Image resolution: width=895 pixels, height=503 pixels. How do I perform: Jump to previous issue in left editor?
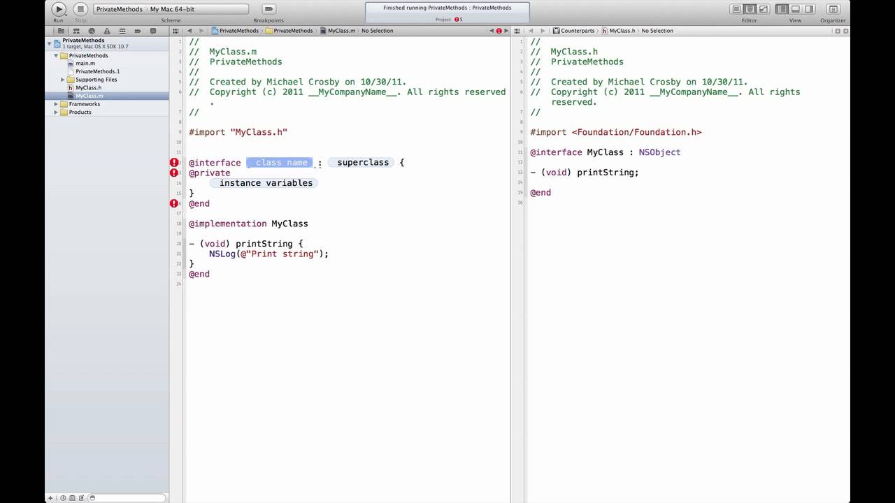(x=492, y=31)
